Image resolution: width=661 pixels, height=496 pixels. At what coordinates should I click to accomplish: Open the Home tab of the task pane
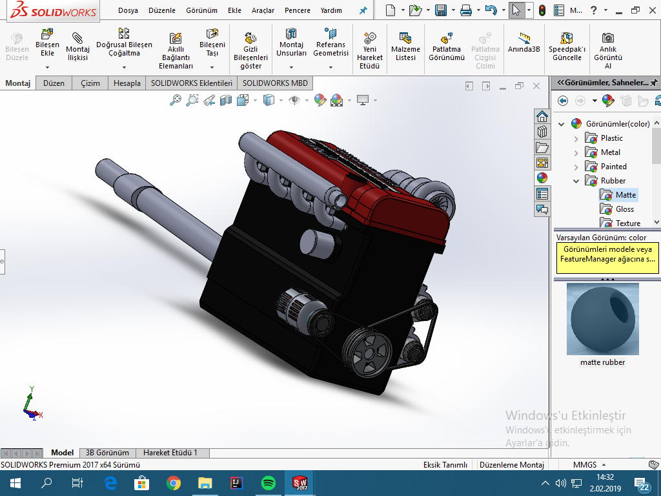click(542, 116)
